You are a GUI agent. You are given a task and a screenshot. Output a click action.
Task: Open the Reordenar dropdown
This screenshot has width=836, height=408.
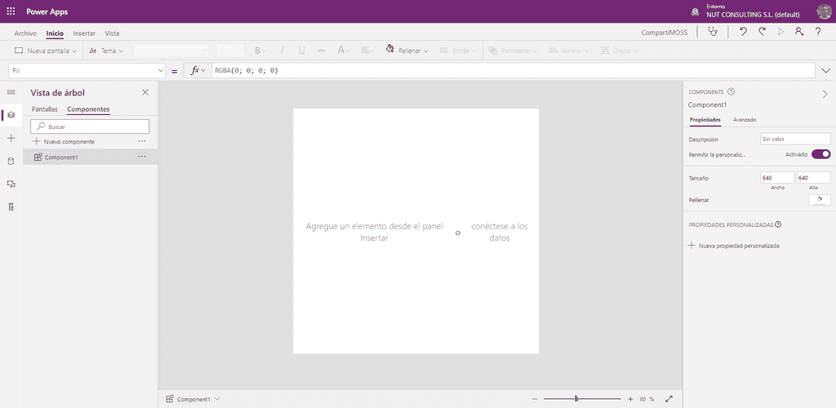(513, 51)
